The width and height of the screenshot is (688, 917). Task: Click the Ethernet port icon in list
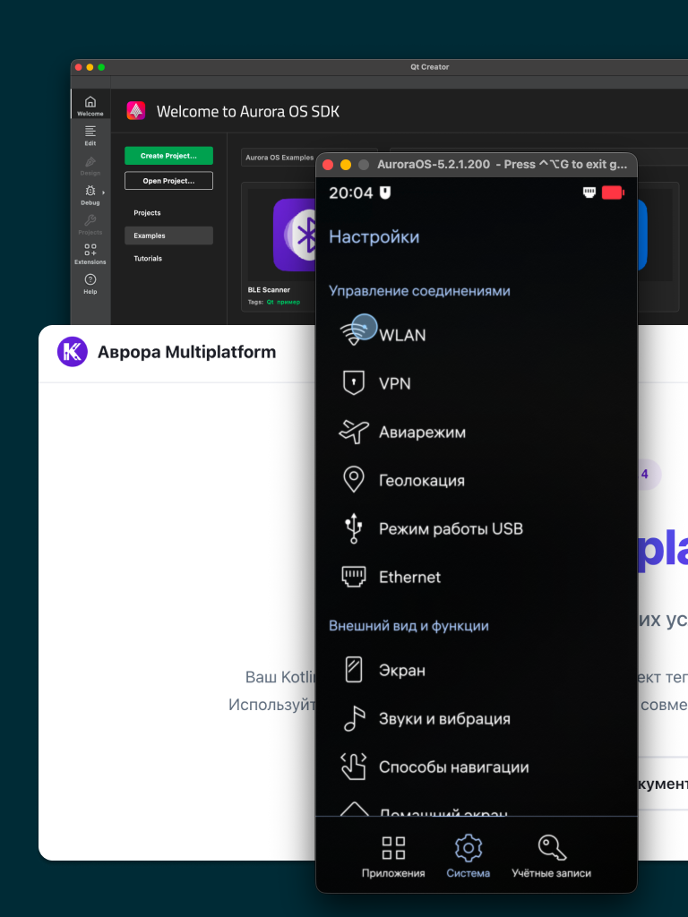[x=353, y=577]
